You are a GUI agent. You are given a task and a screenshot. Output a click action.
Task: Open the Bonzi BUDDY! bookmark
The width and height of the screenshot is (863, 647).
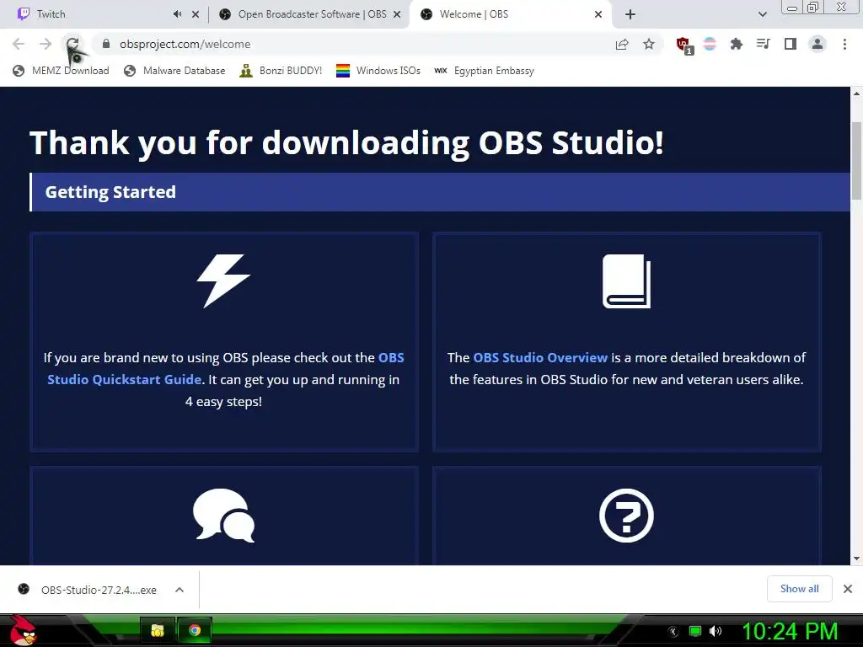281,71
